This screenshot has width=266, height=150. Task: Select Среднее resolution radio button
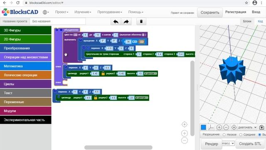click(241, 135)
